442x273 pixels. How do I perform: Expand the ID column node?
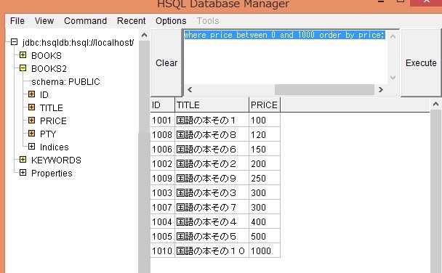[31, 94]
